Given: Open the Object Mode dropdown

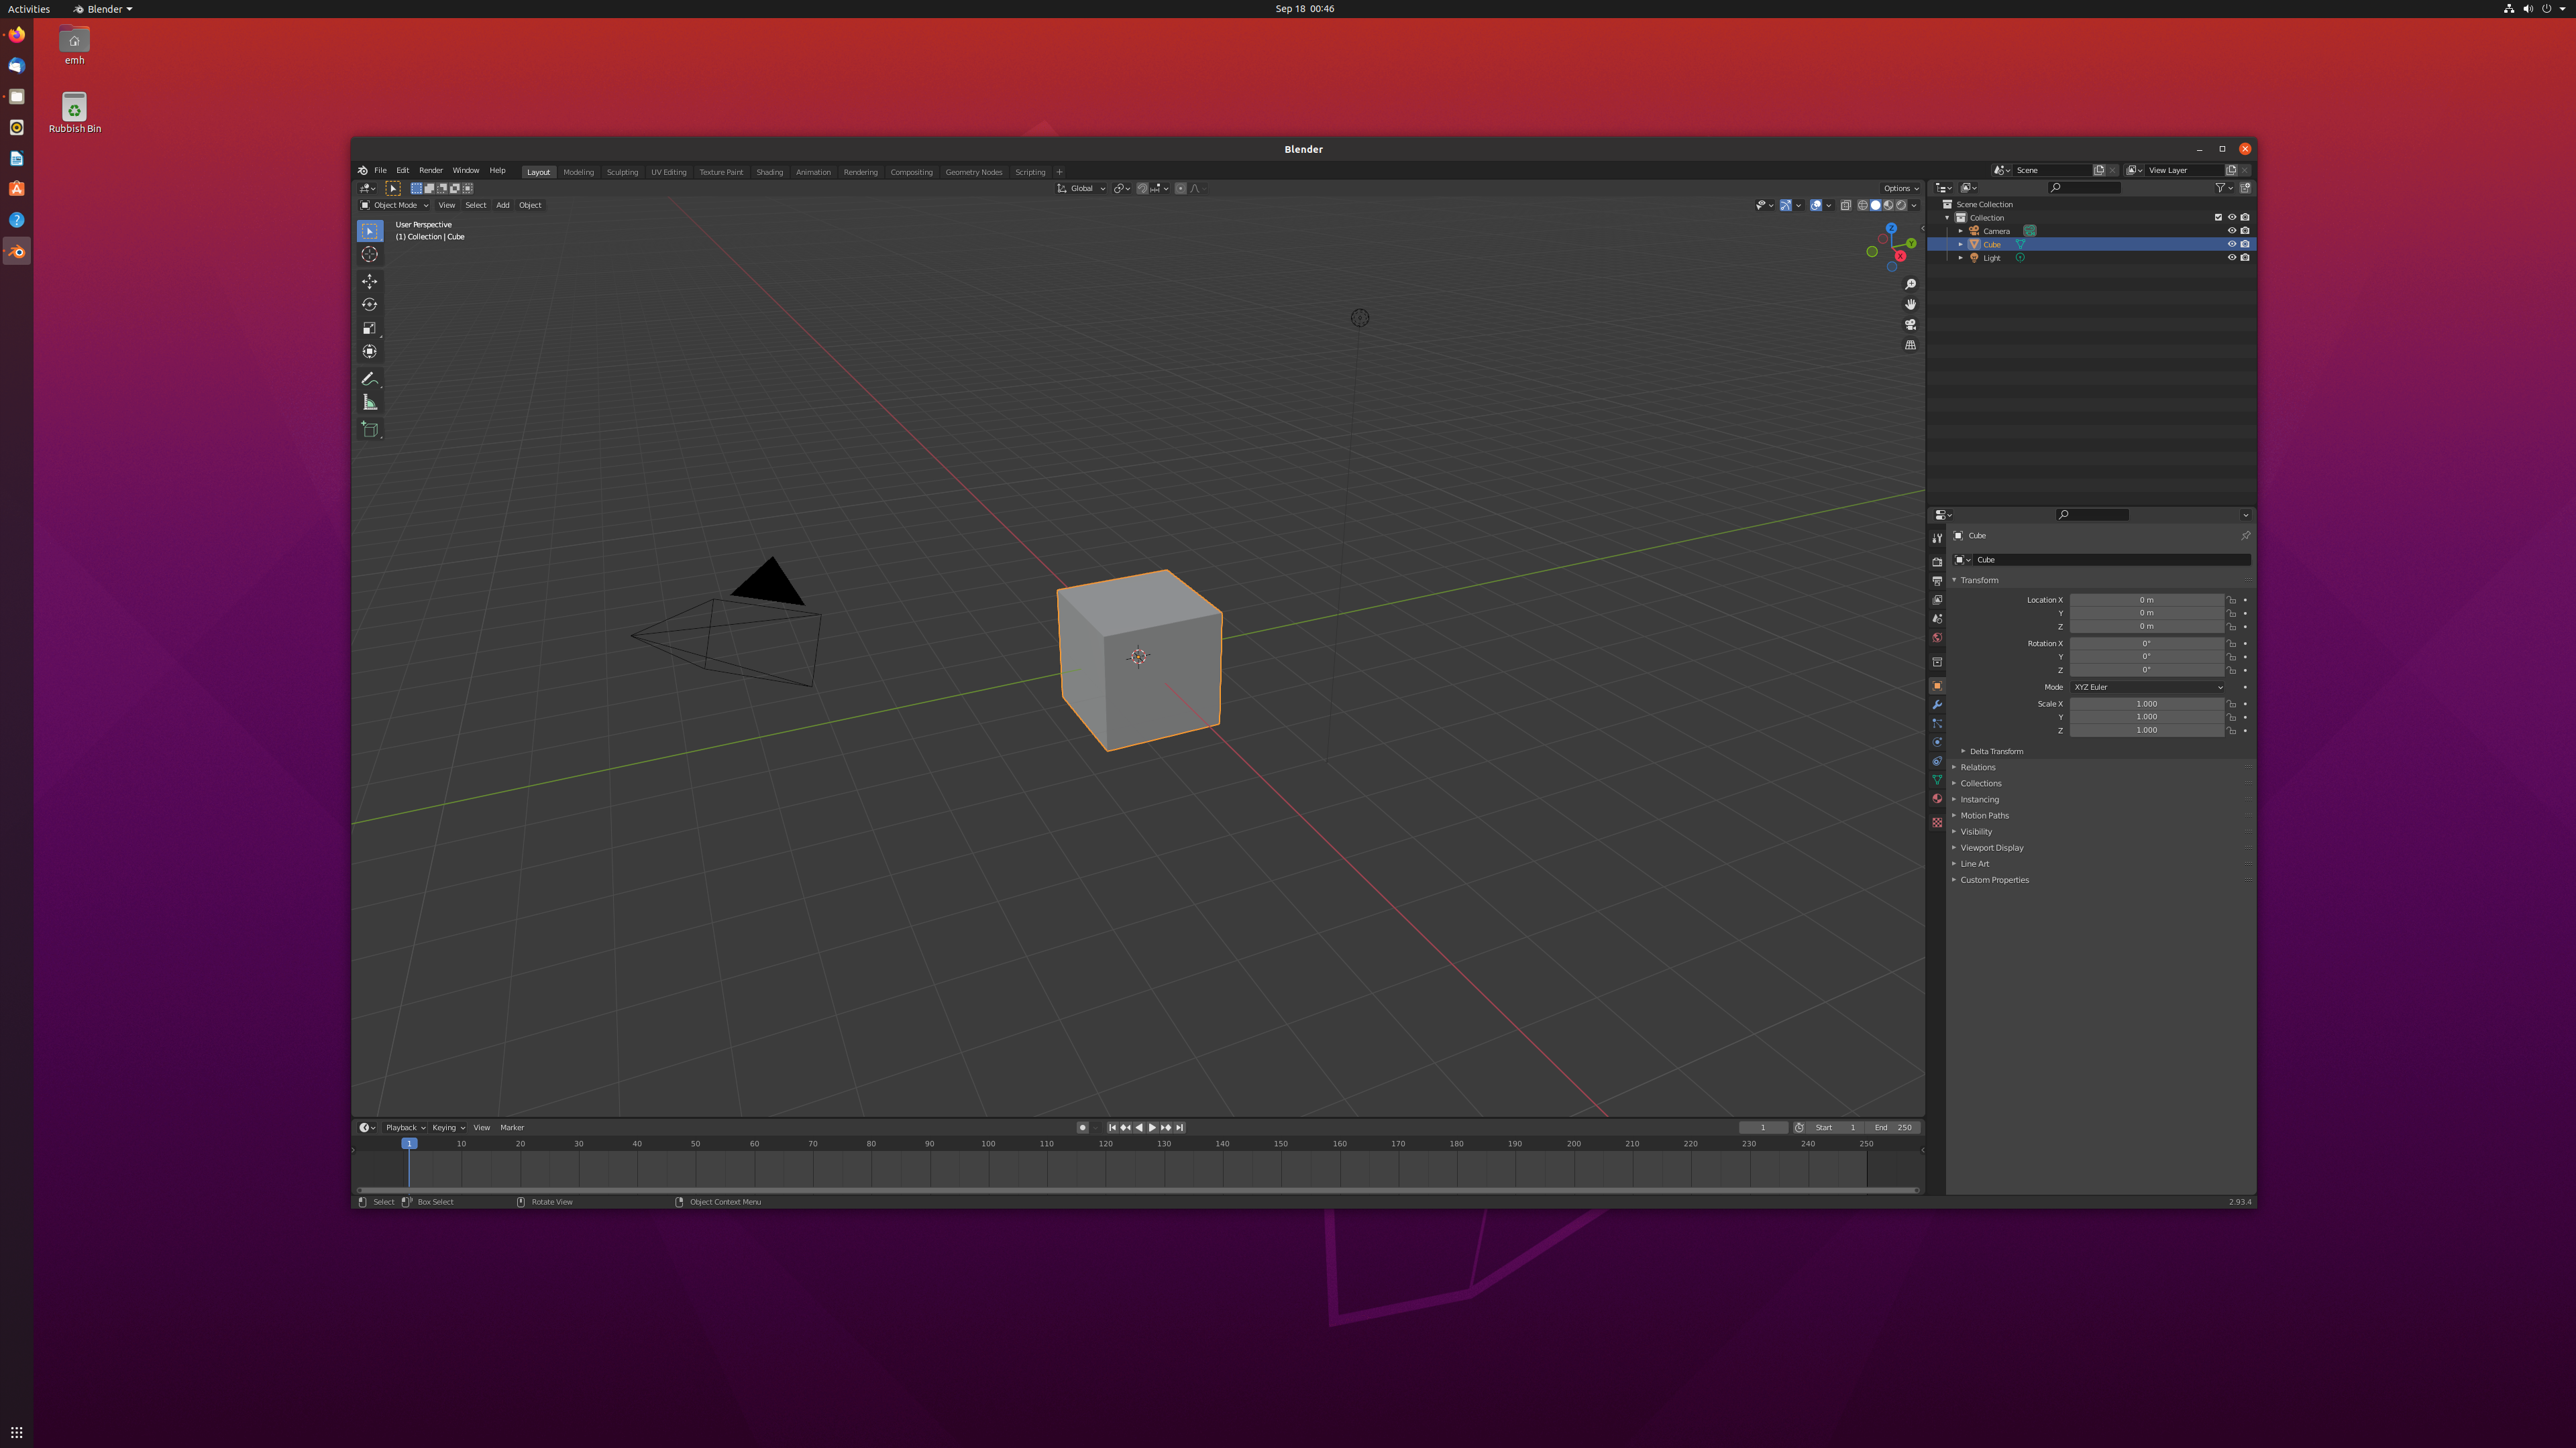Looking at the screenshot, I should click(394, 206).
